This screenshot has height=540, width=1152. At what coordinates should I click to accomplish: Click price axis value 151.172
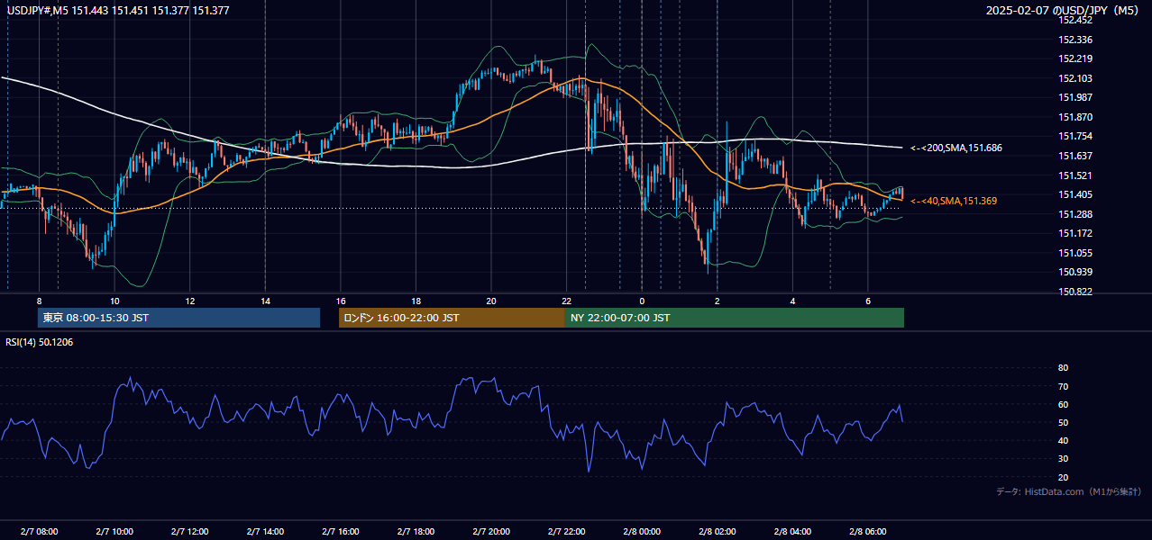tap(1075, 233)
